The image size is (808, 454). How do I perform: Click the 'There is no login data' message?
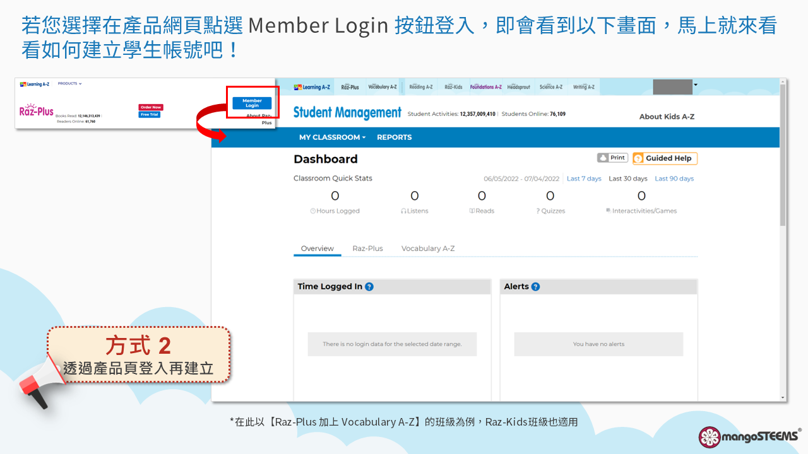coord(392,344)
